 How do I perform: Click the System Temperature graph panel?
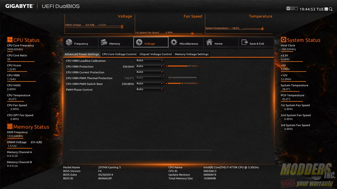click(x=239, y=24)
